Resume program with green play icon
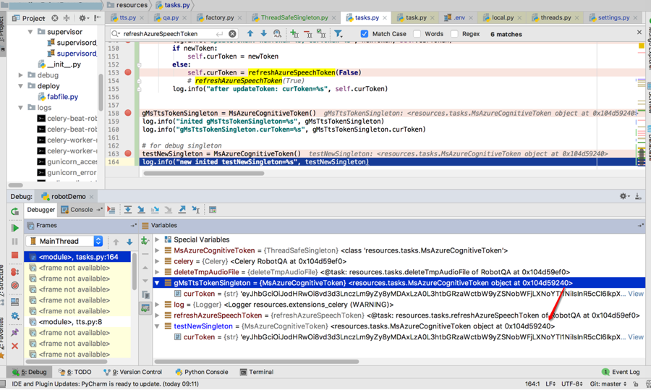 (14, 228)
